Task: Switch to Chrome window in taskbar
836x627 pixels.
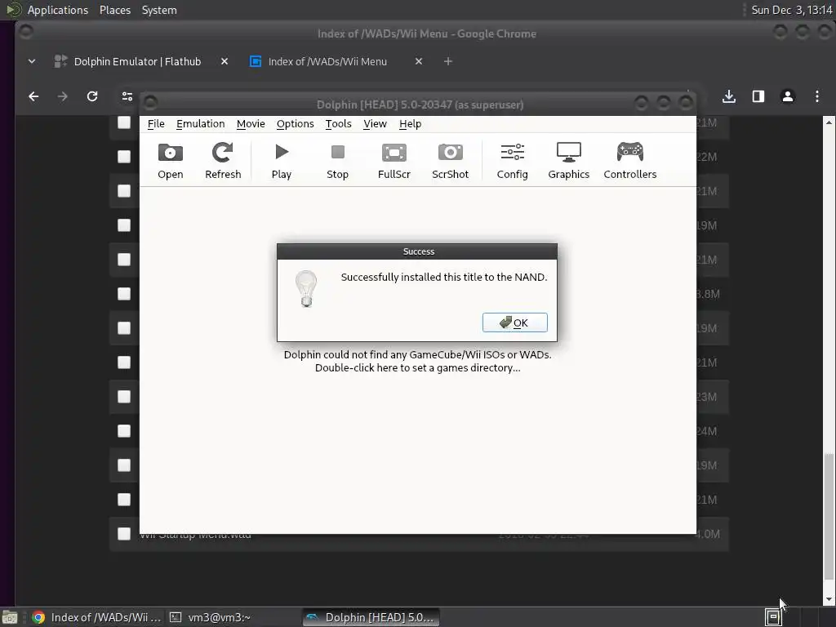Action: pos(96,617)
